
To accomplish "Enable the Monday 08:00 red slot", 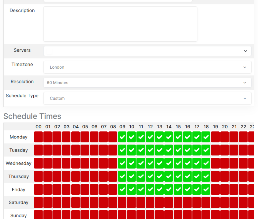I will pyautogui.click(x=113, y=137).
